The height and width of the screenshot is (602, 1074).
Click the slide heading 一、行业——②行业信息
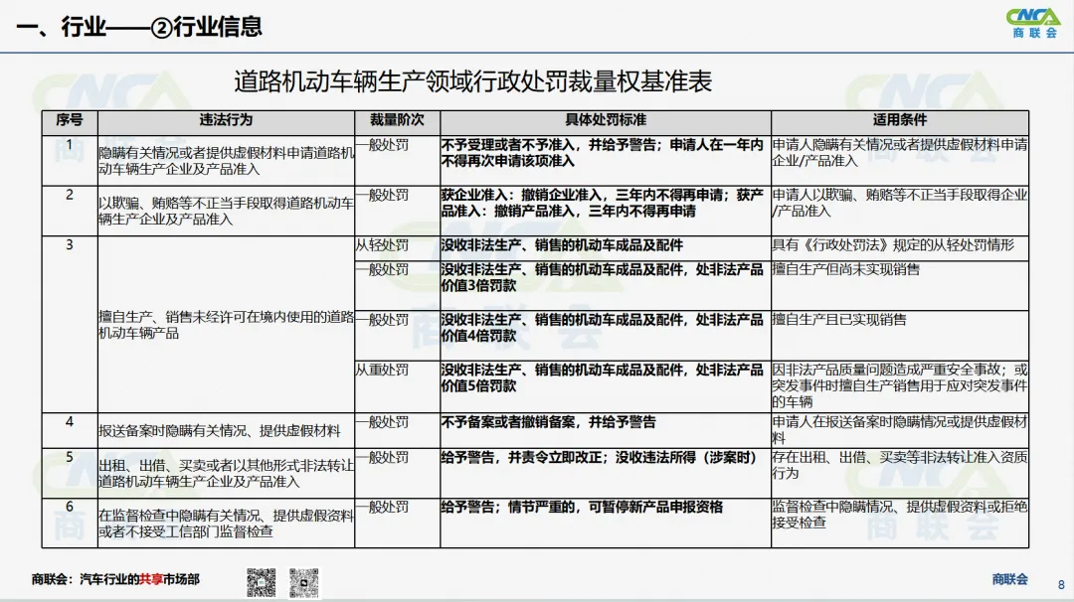click(139, 27)
